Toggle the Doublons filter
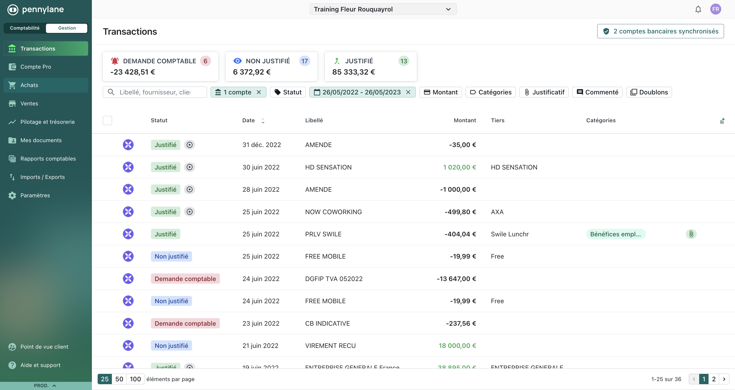Image resolution: width=735 pixels, height=390 pixels. point(649,92)
